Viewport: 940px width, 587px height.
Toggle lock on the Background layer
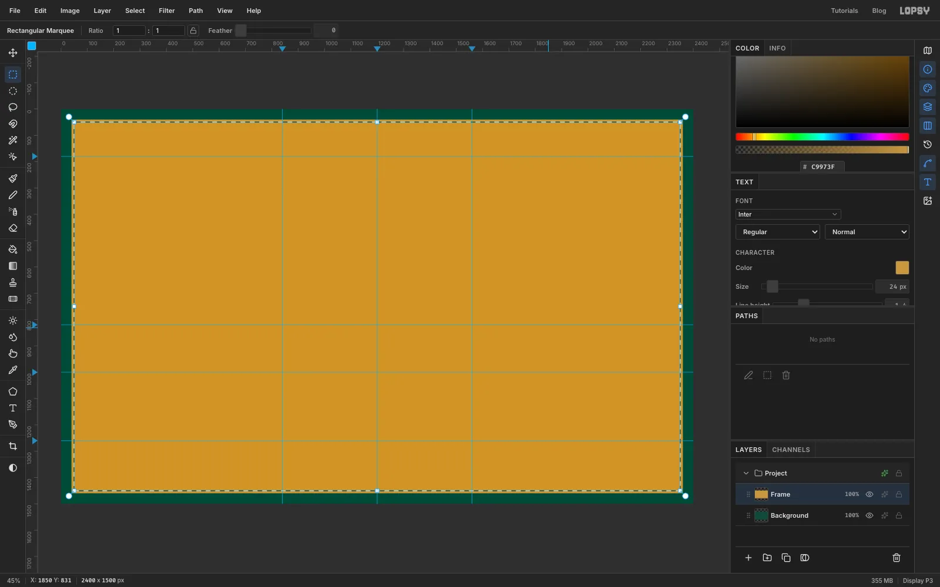[899, 515]
